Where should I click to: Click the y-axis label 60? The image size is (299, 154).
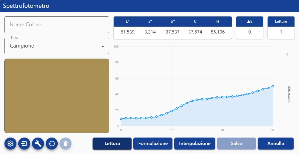click(x=117, y=78)
